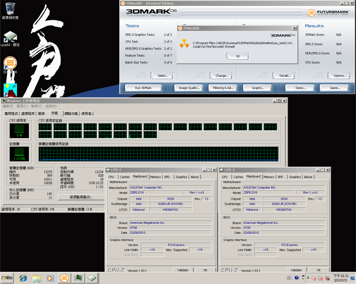Image resolution: width=356 pixels, height=284 pixels.
Task: Open Internet Explorer from the taskbar
Action: tap(23, 278)
